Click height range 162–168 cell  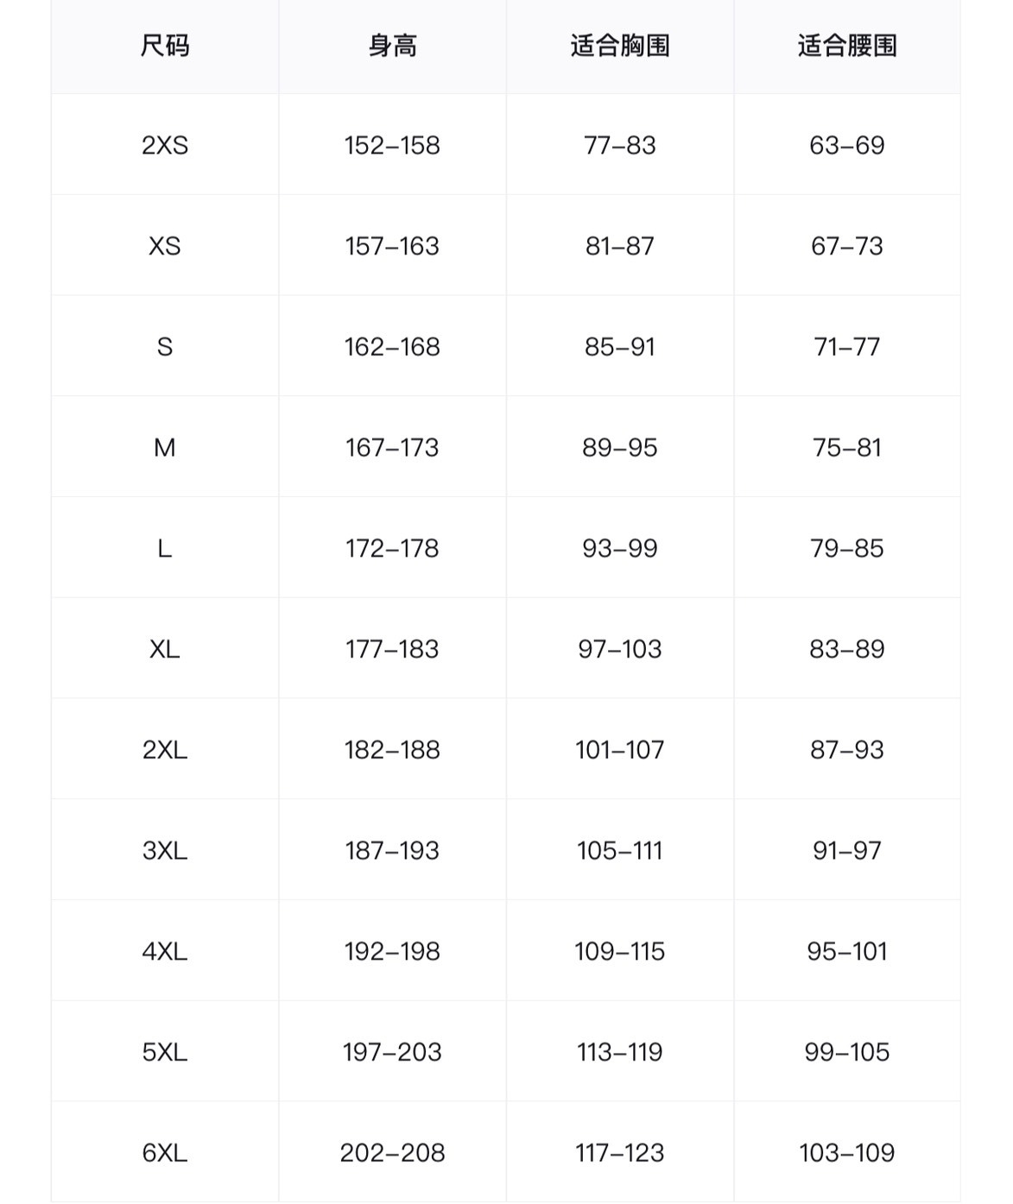pyautogui.click(x=392, y=347)
